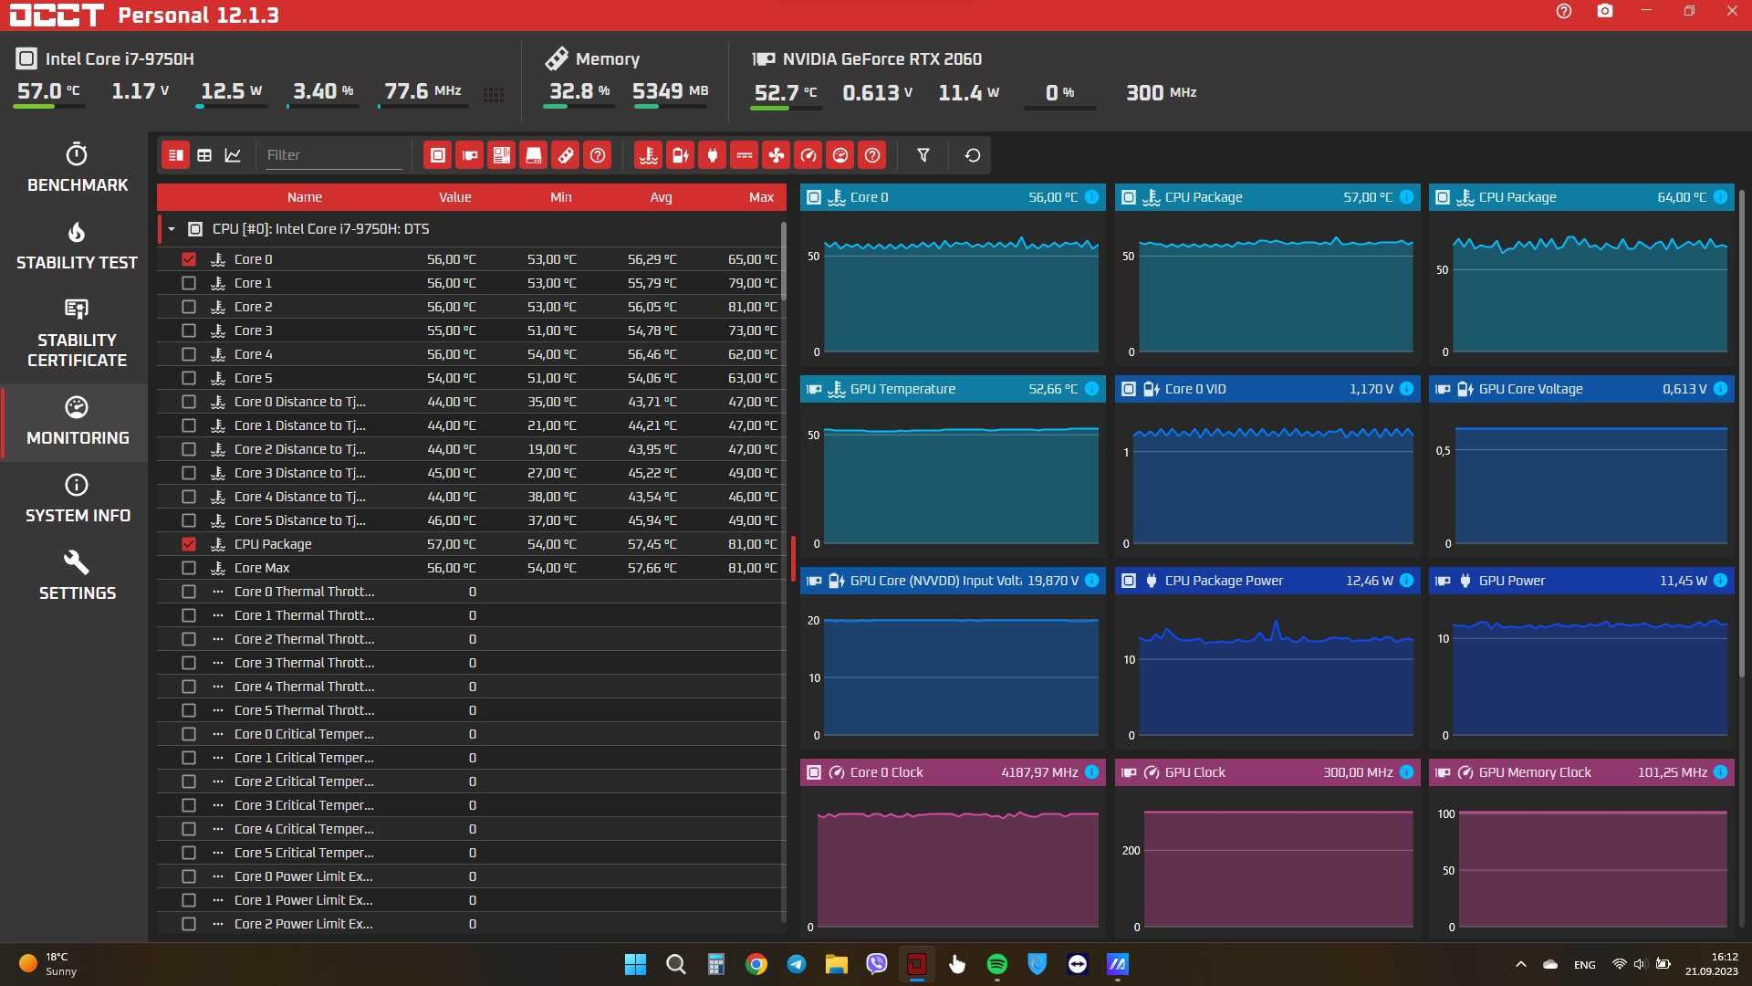This screenshot has height=986, width=1752.
Task: Click the reset min/max refresh icon
Action: [x=973, y=155]
